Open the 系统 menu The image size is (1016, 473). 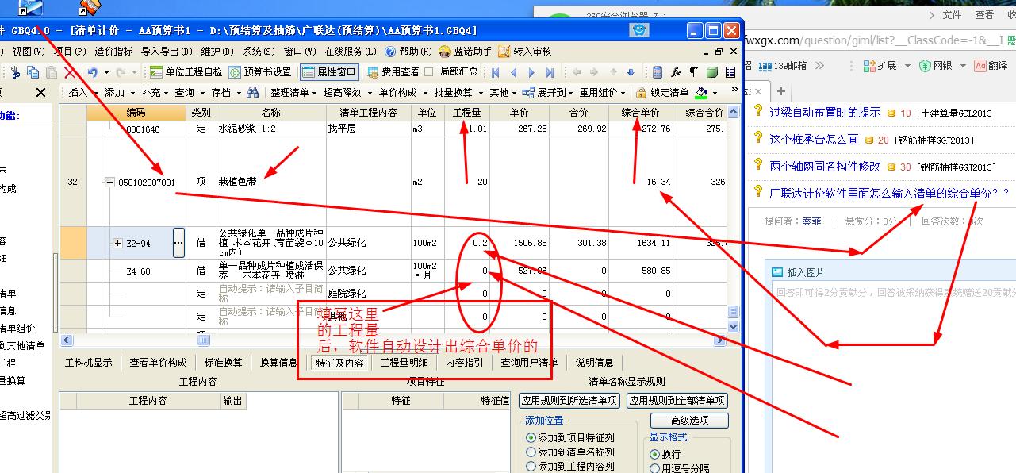pyautogui.click(x=258, y=51)
